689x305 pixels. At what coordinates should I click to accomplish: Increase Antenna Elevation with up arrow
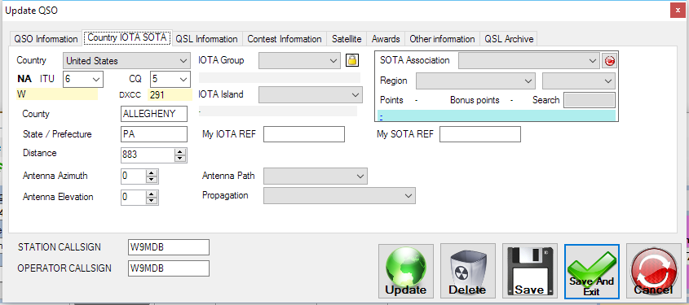click(152, 194)
